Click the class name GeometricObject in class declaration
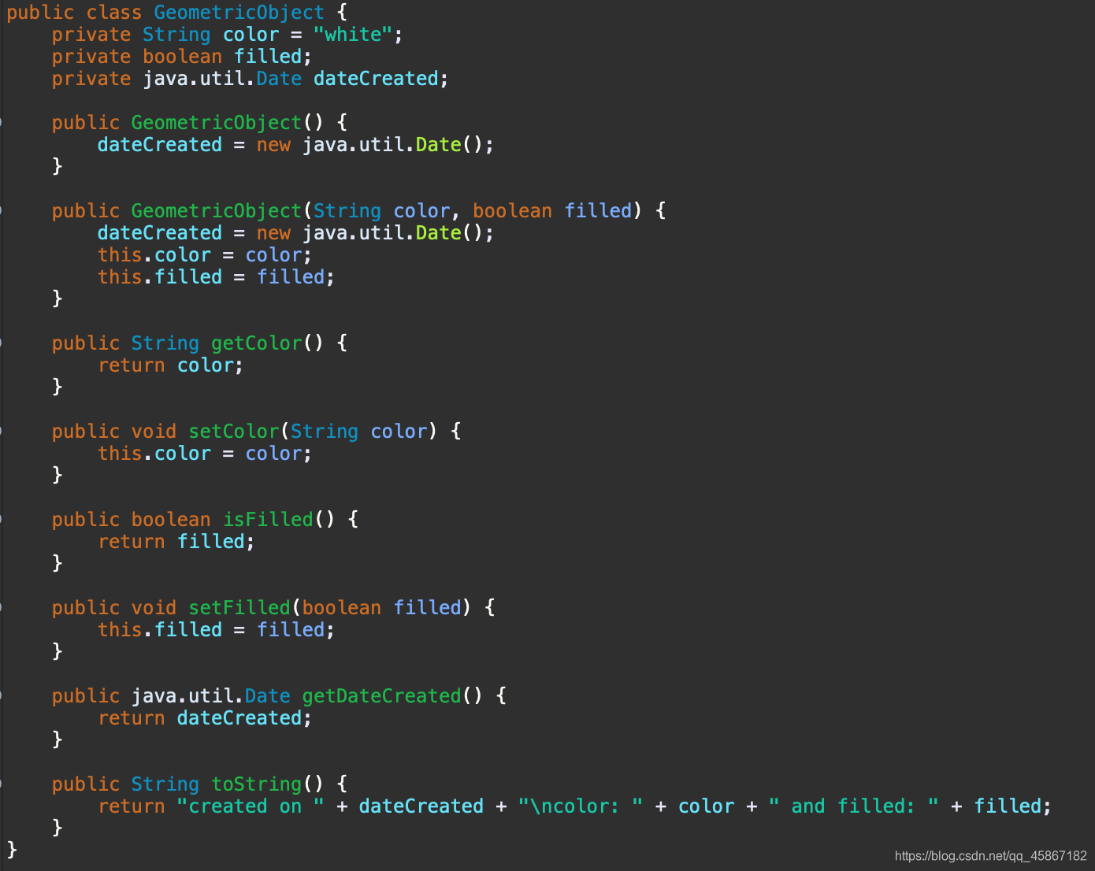This screenshot has height=871, width=1095. (x=239, y=13)
